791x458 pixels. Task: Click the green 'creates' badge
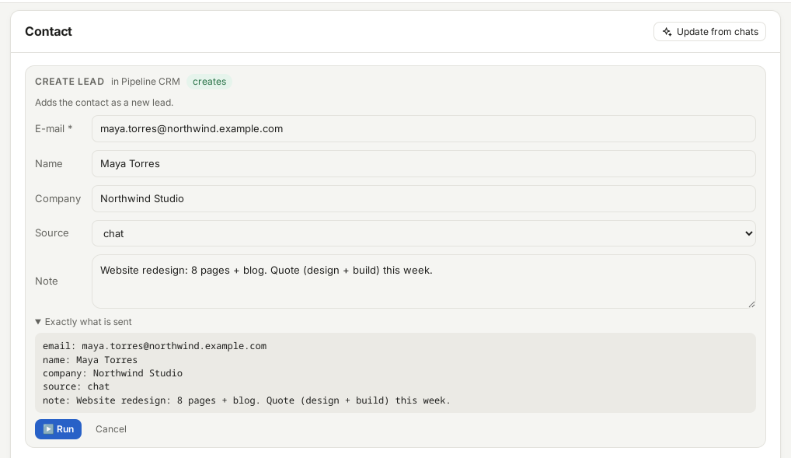pos(209,82)
